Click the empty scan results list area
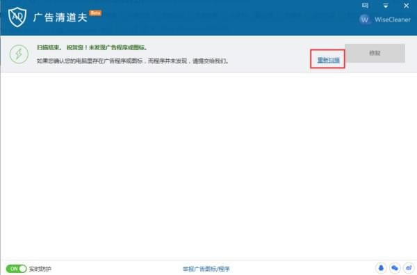 (x=208, y=166)
